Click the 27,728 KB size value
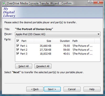 click(45, 50)
